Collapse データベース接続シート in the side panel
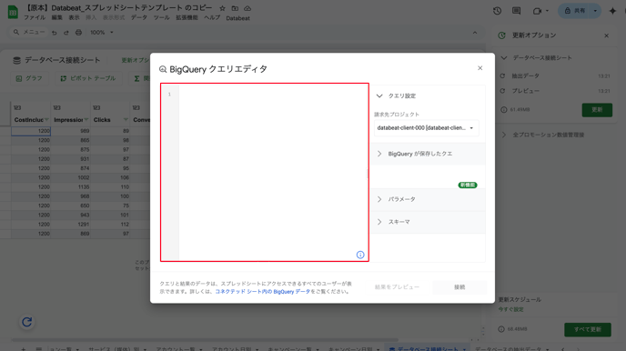 click(504, 58)
